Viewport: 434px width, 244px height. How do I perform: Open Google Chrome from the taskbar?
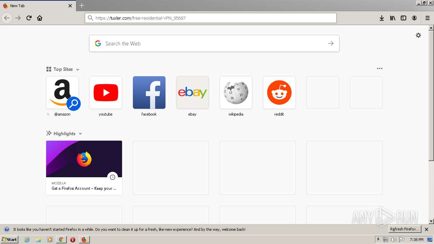(x=61, y=240)
